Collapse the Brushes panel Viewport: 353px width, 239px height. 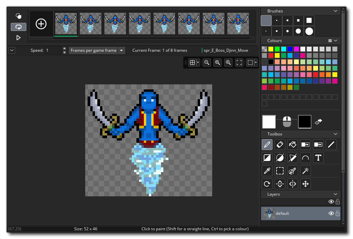coord(335,11)
